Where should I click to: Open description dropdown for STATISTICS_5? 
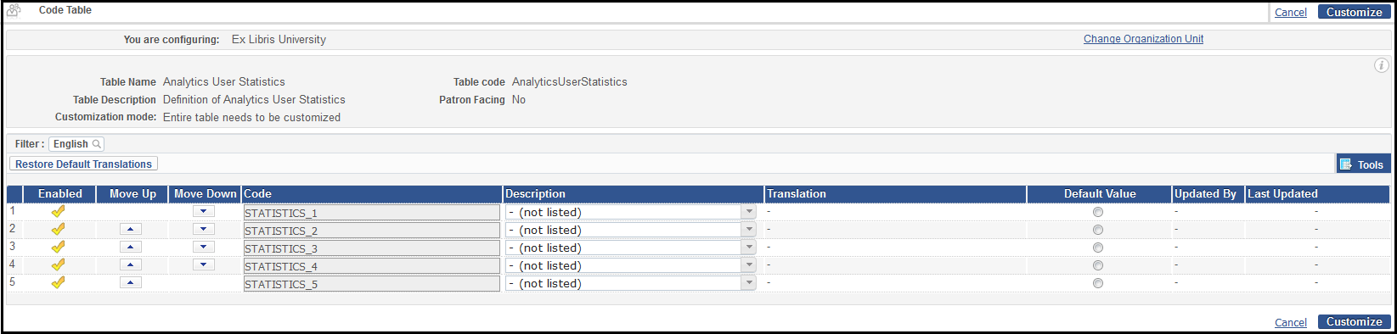tap(631, 283)
